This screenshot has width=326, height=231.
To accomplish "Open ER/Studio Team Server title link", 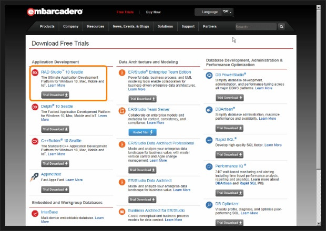I will (x=149, y=109).
